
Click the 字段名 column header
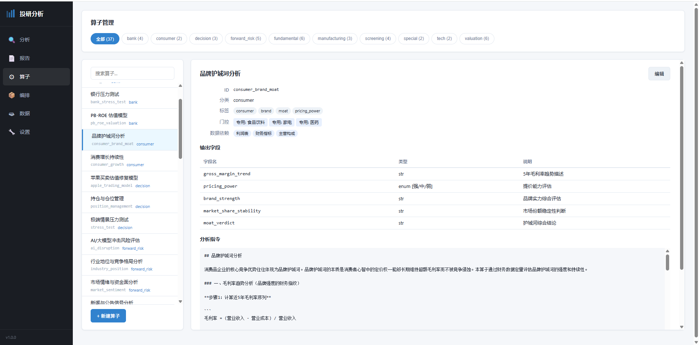[210, 162]
